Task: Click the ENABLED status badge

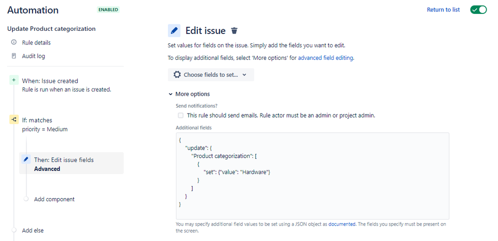Action: 108,9
